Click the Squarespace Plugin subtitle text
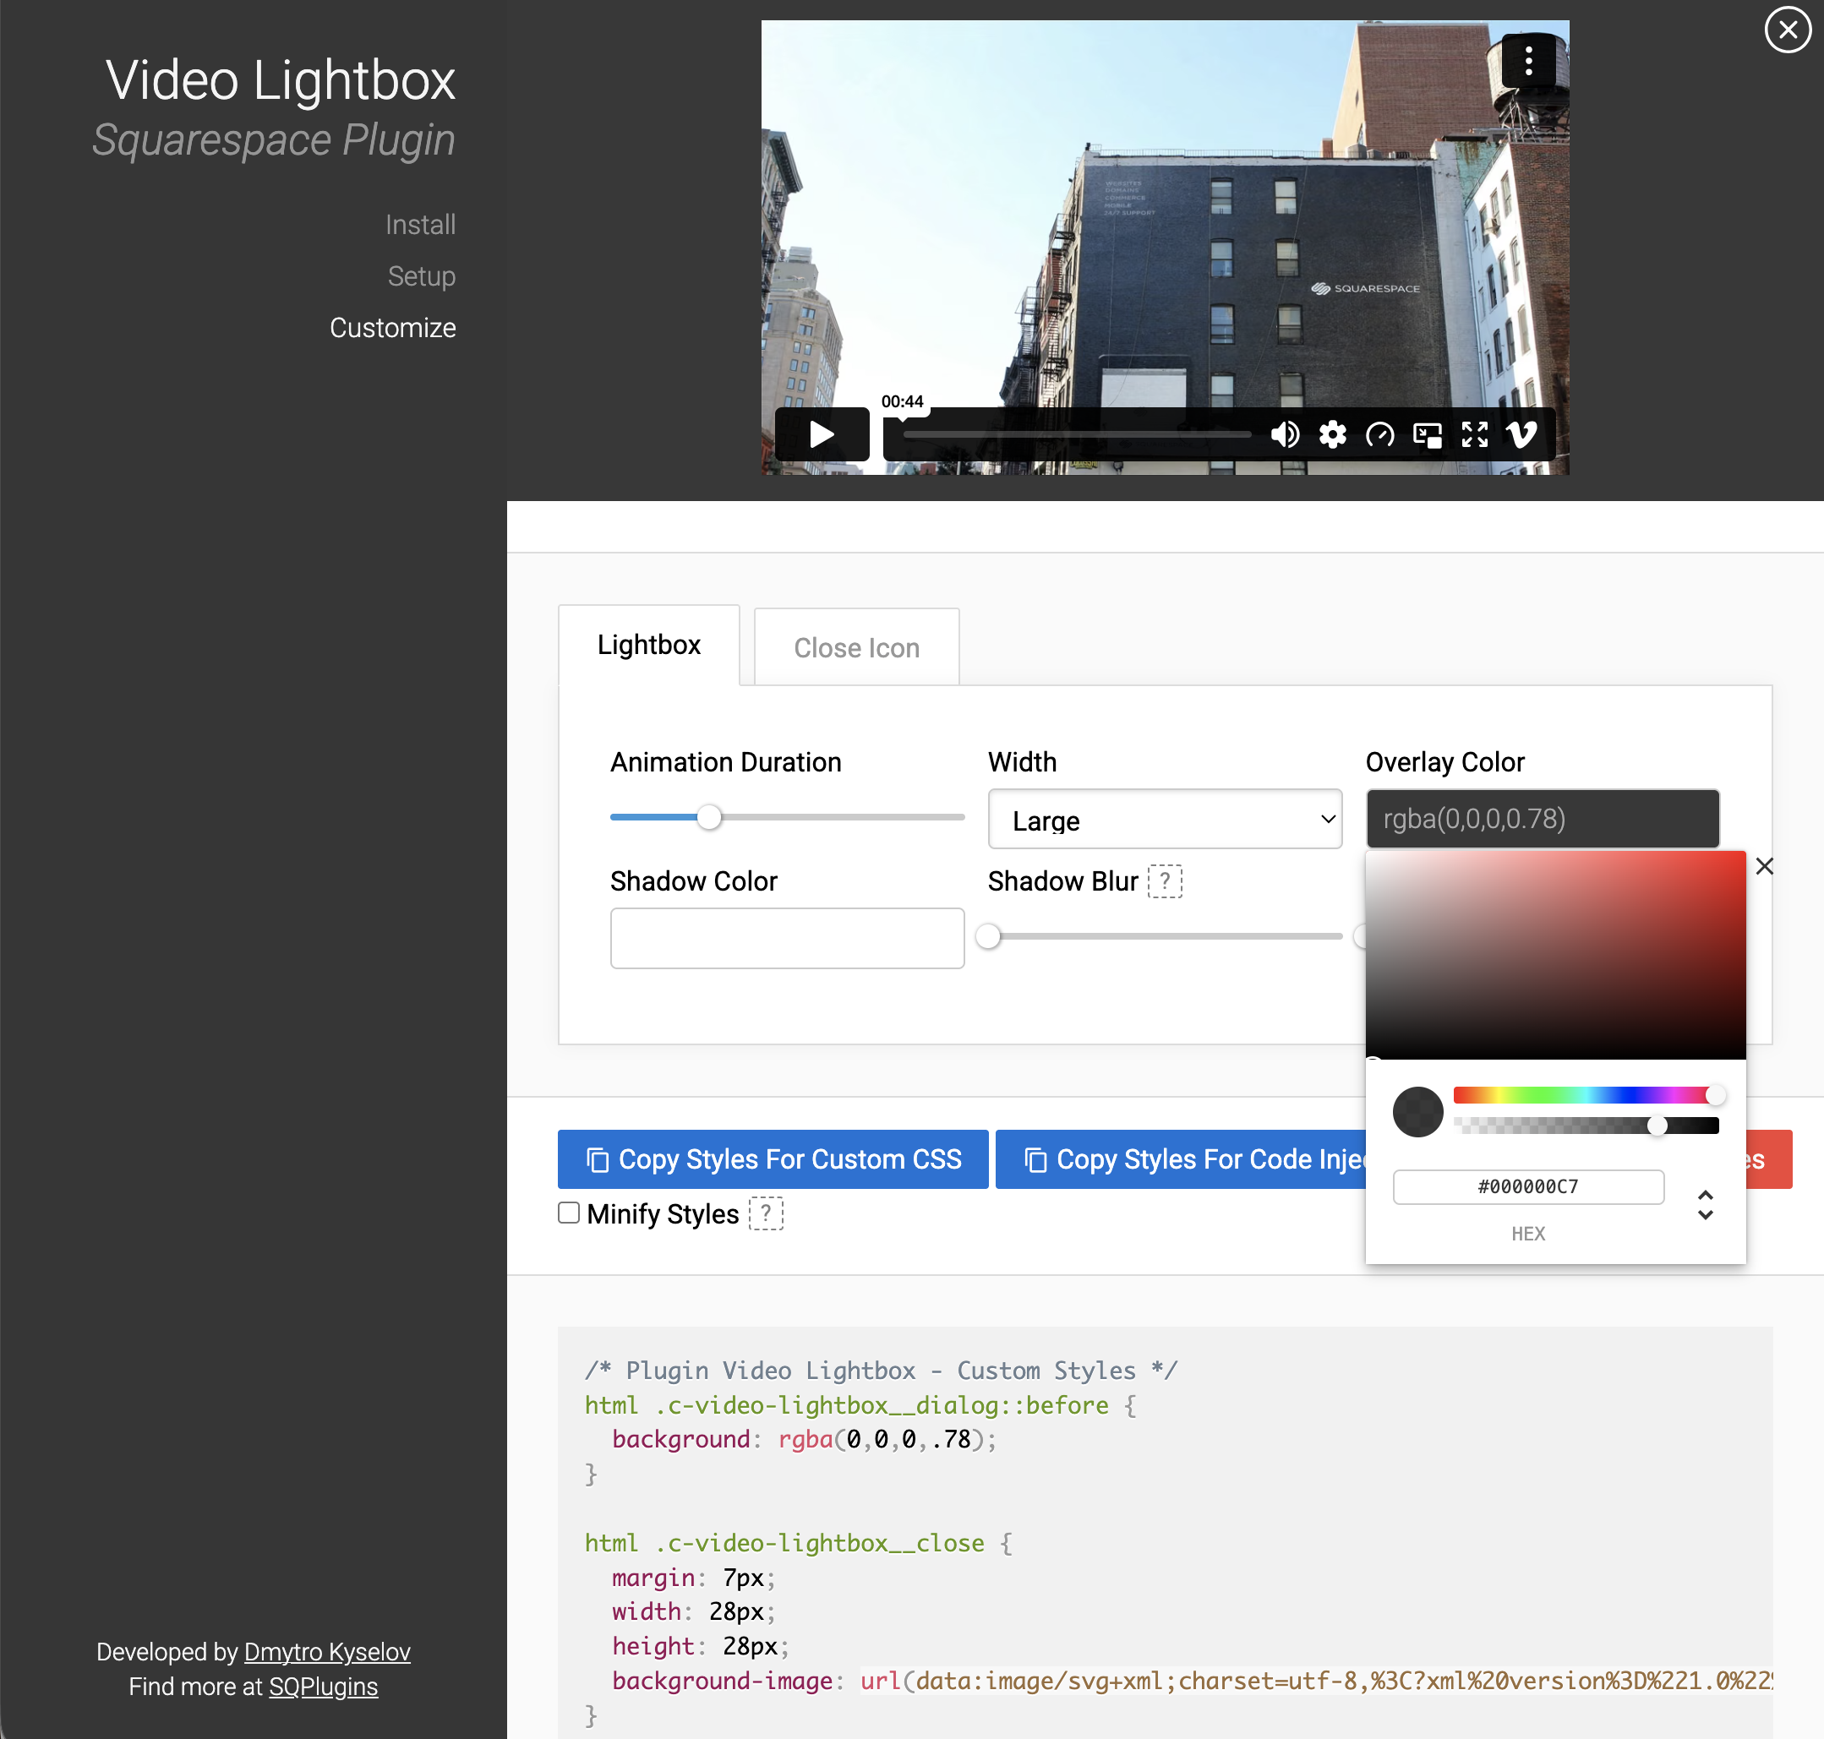The image size is (1824, 1739). tap(274, 140)
